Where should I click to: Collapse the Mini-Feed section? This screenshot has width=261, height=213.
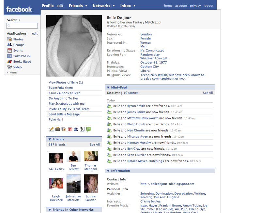[108, 87]
